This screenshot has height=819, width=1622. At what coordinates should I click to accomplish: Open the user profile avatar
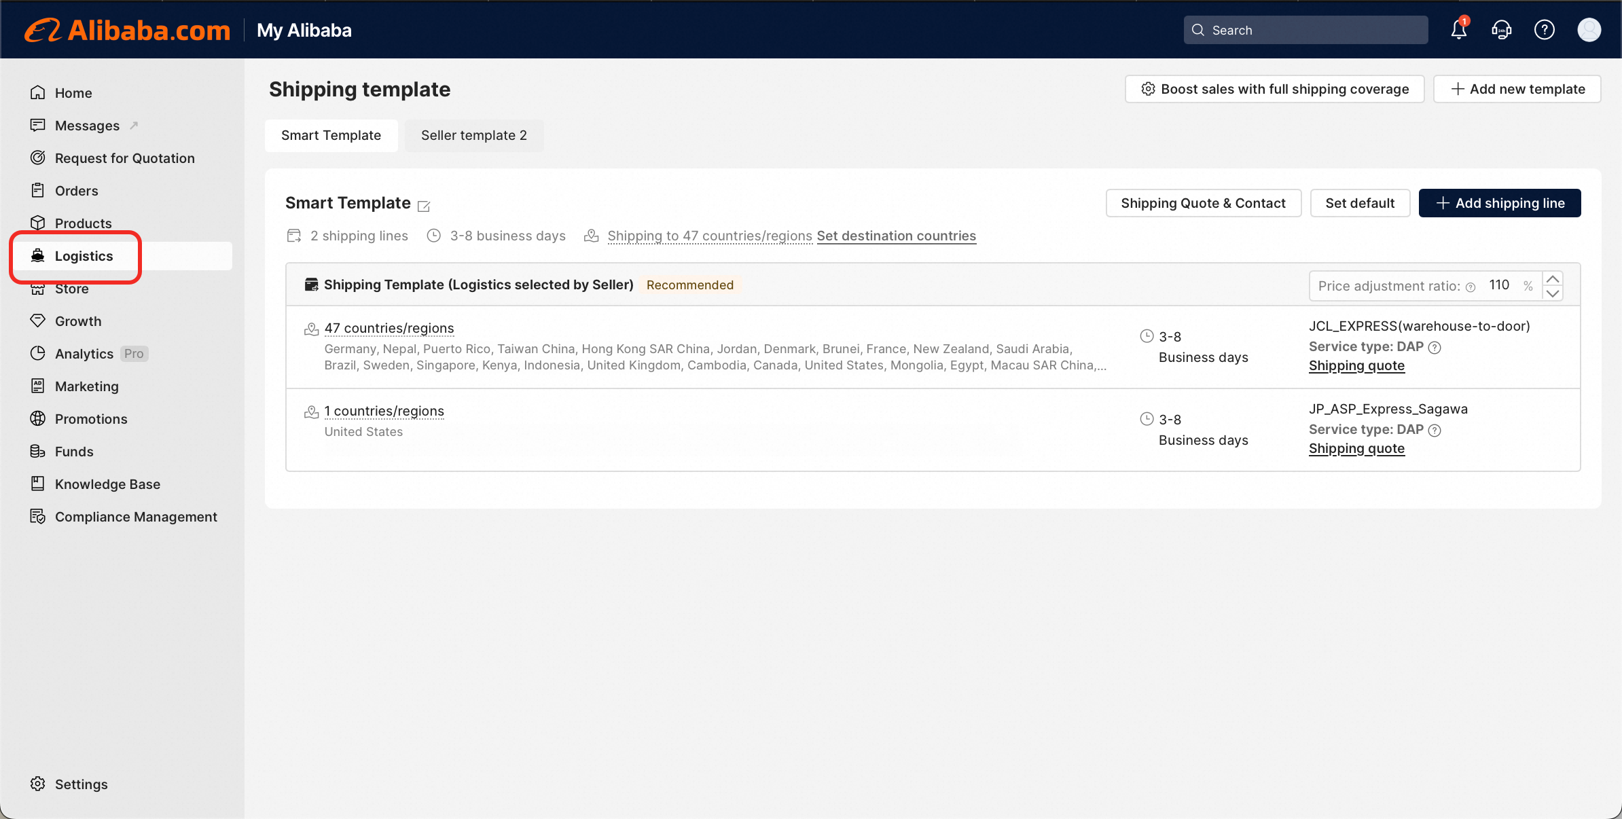pos(1589,30)
